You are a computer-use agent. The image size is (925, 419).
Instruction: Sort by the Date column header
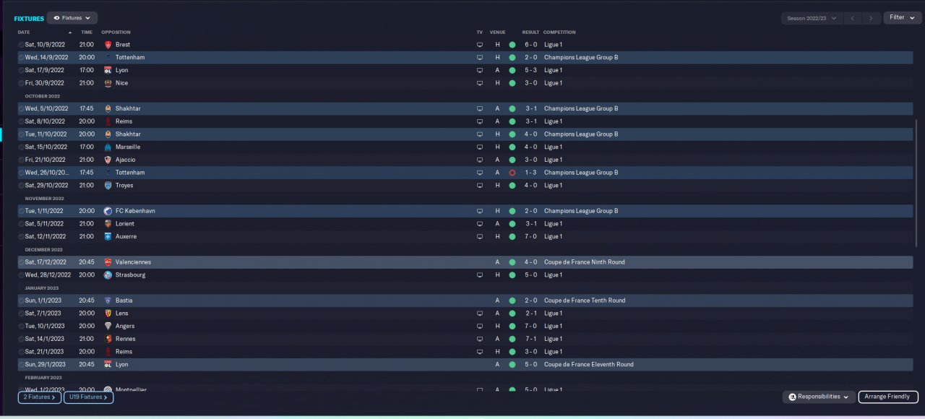click(x=24, y=33)
